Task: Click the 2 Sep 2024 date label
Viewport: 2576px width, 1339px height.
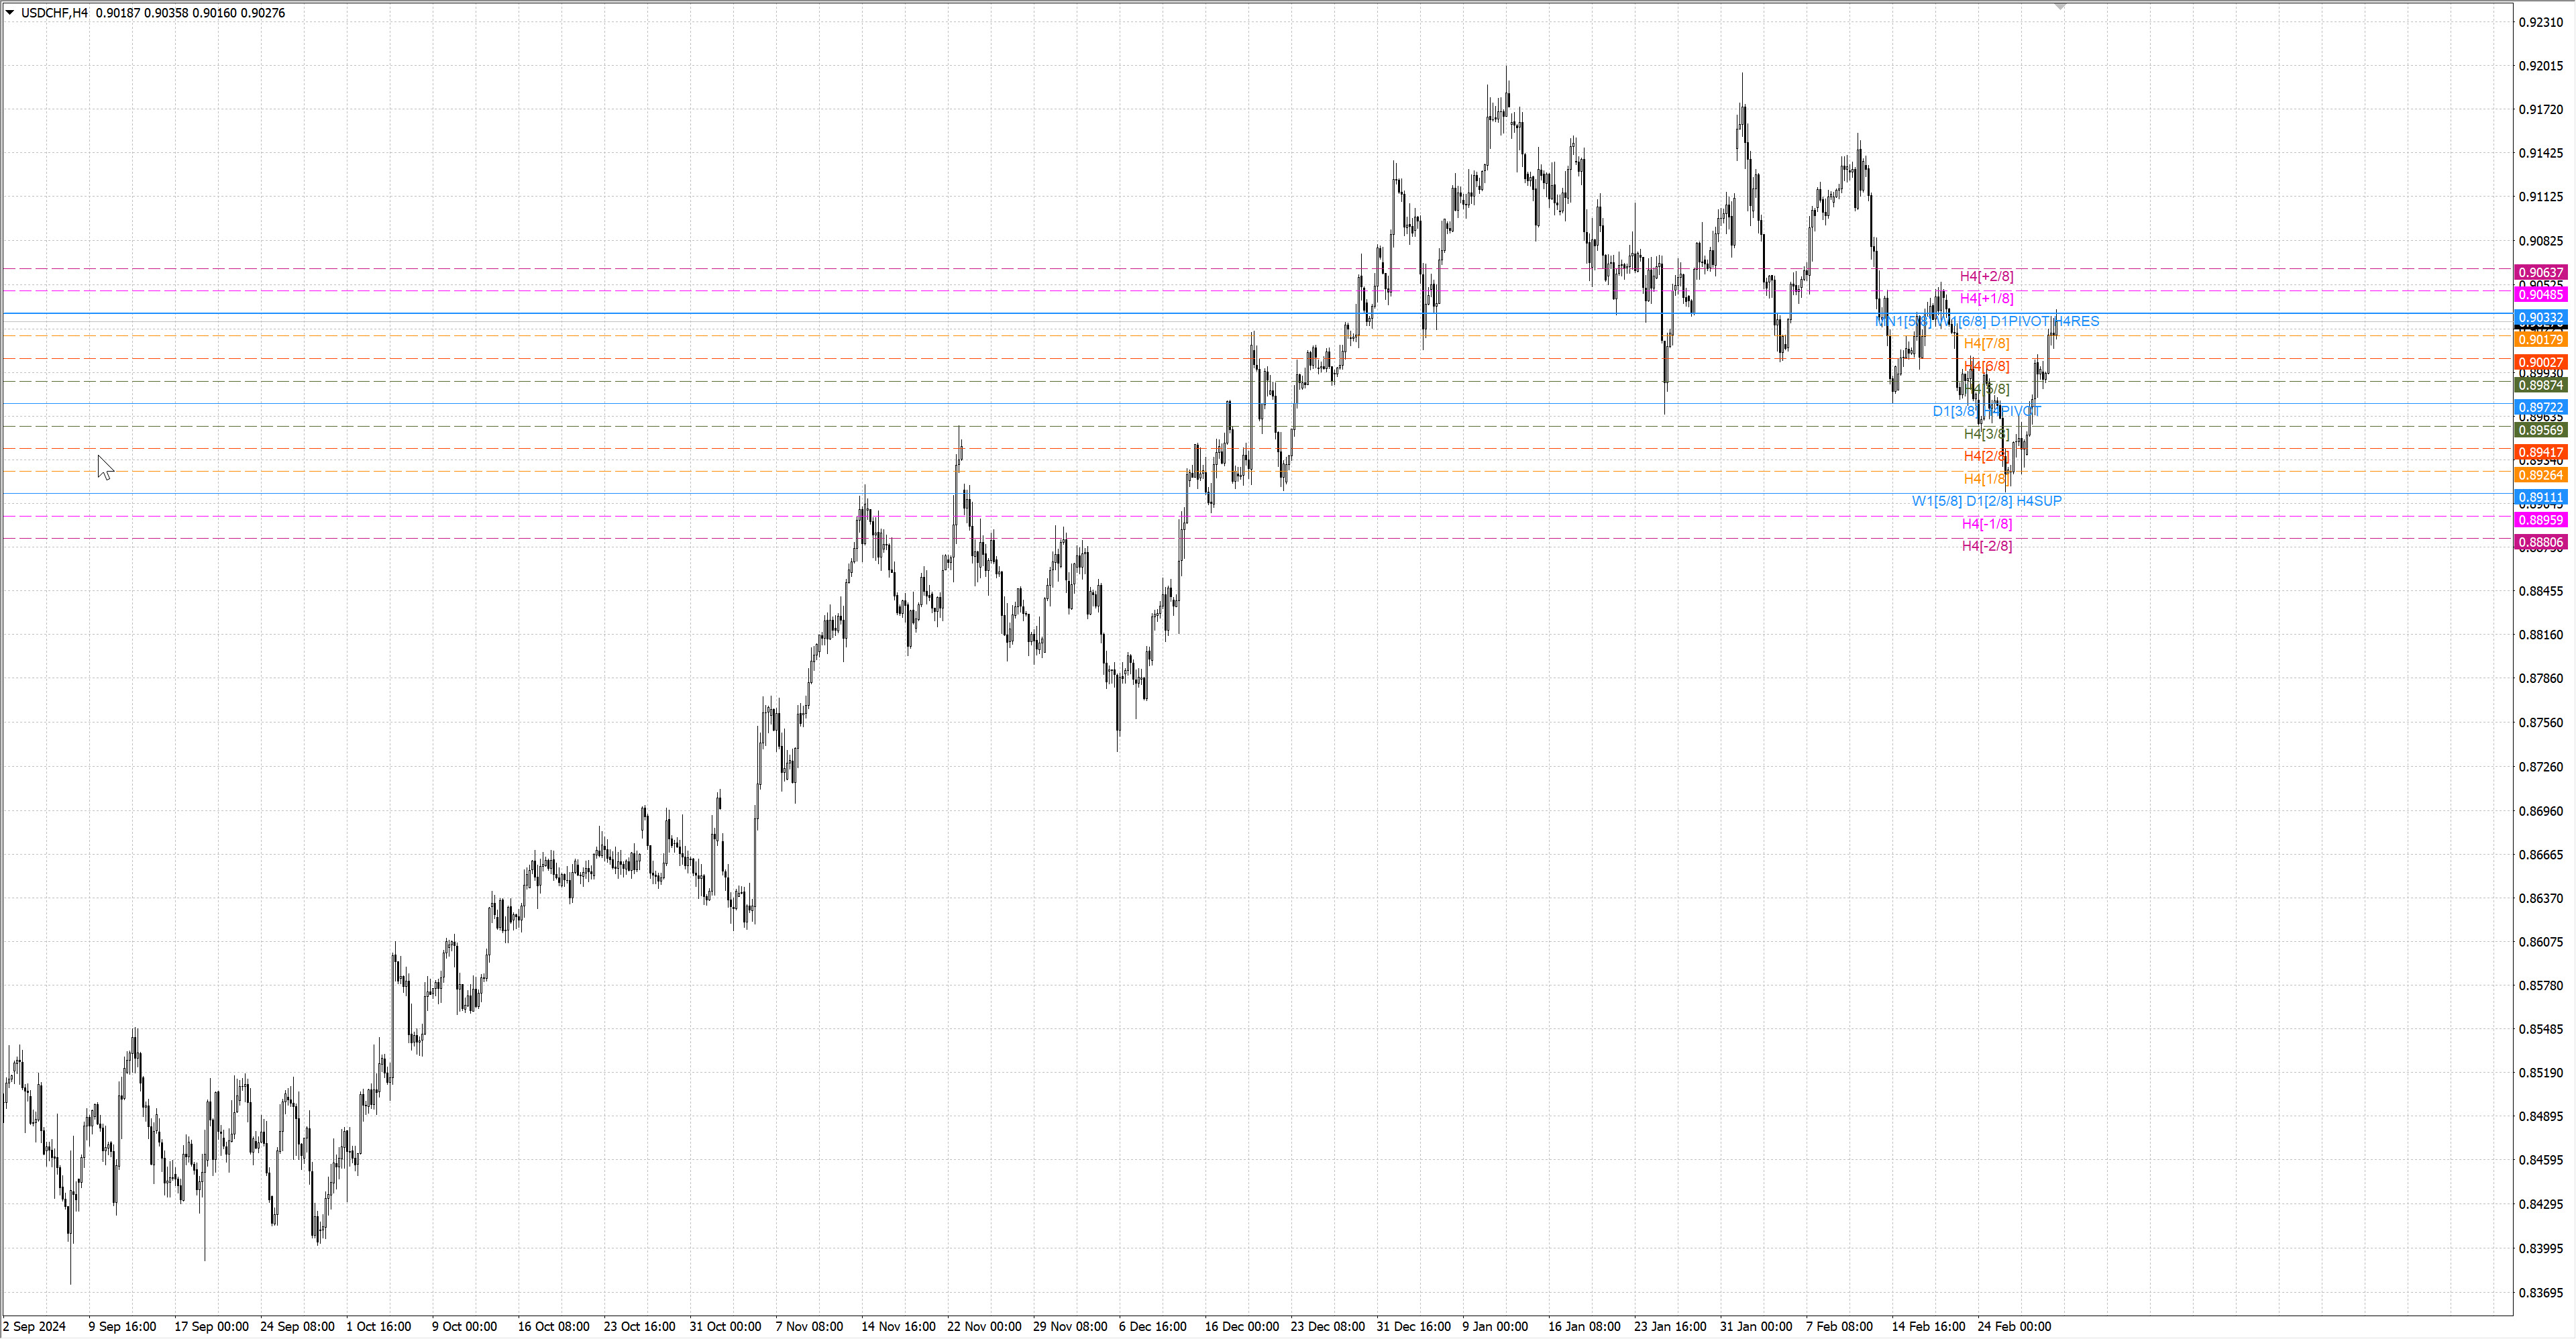Action: click(35, 1326)
